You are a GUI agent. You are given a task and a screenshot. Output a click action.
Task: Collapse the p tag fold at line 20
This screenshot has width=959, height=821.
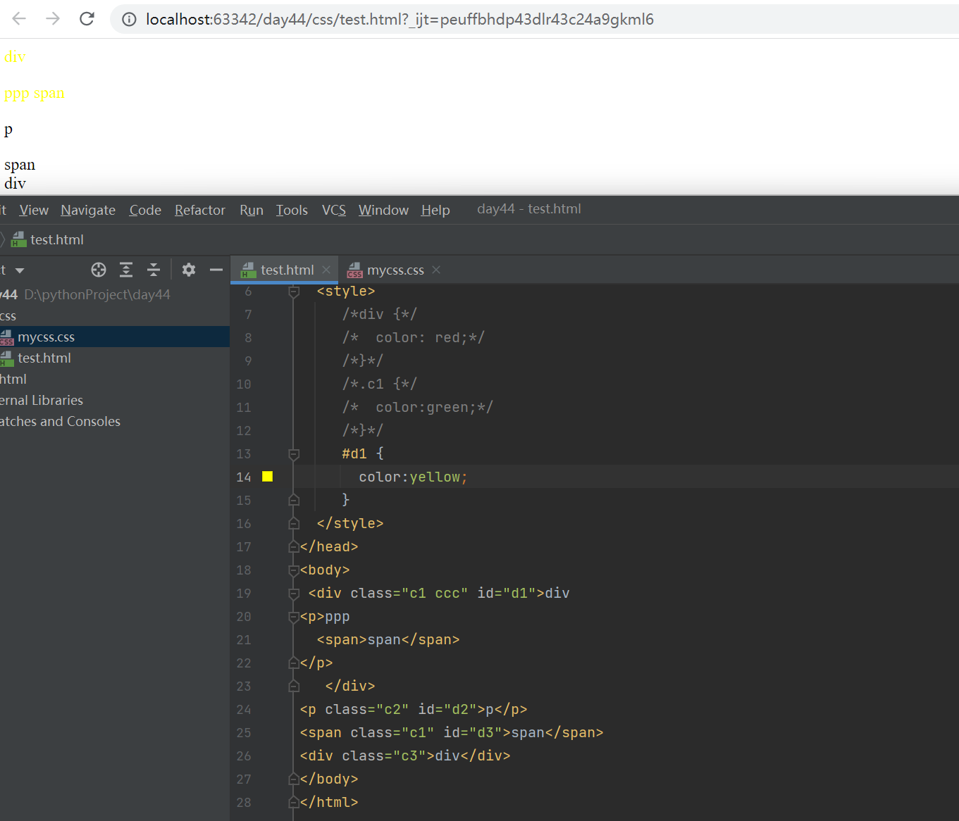click(295, 616)
